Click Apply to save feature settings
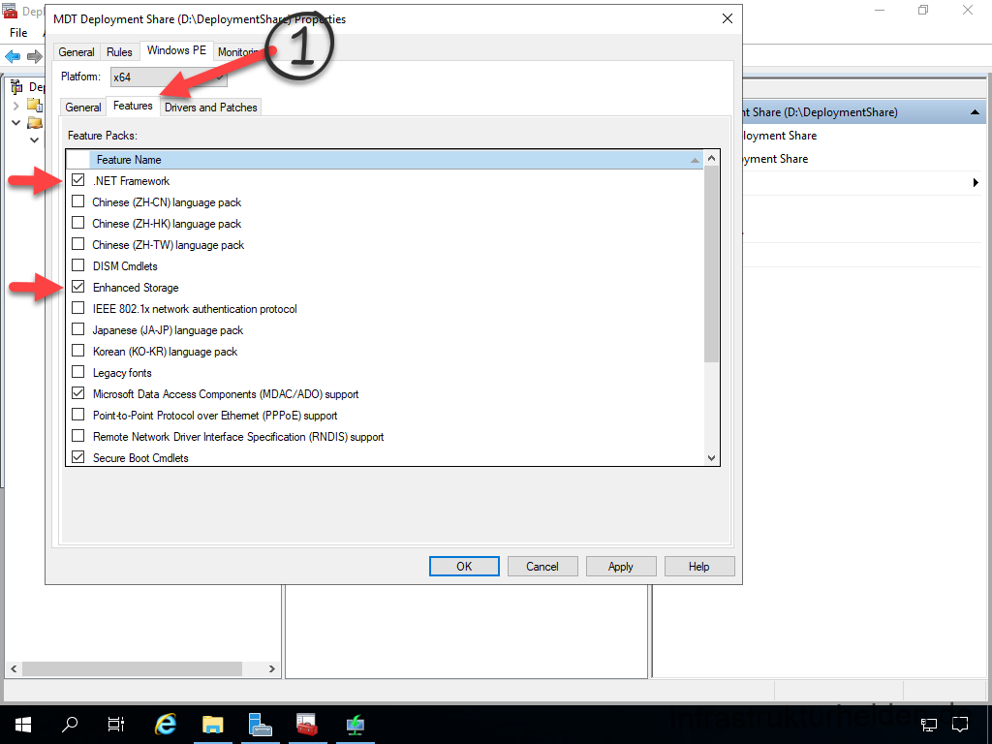 (x=621, y=566)
